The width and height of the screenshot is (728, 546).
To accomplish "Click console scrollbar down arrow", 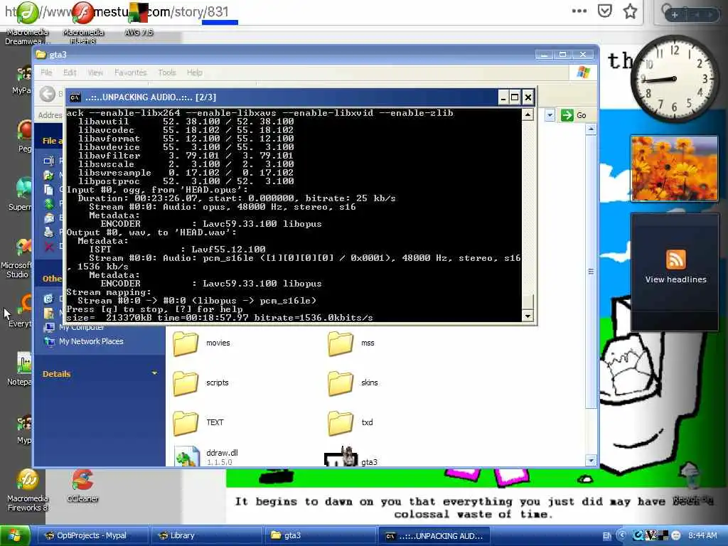I will [528, 316].
